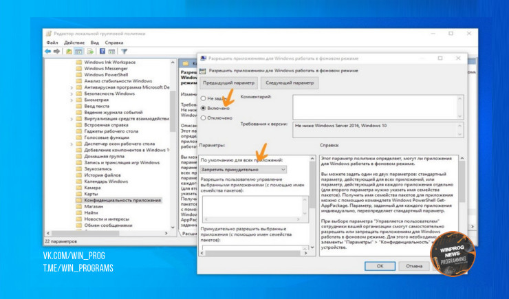Select Конфиденциальность приложения tree item

pyautogui.click(x=122, y=201)
